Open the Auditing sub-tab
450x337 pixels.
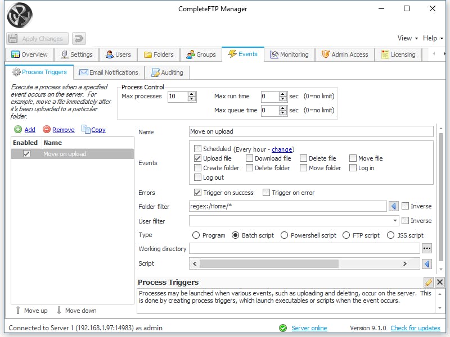[x=167, y=72]
